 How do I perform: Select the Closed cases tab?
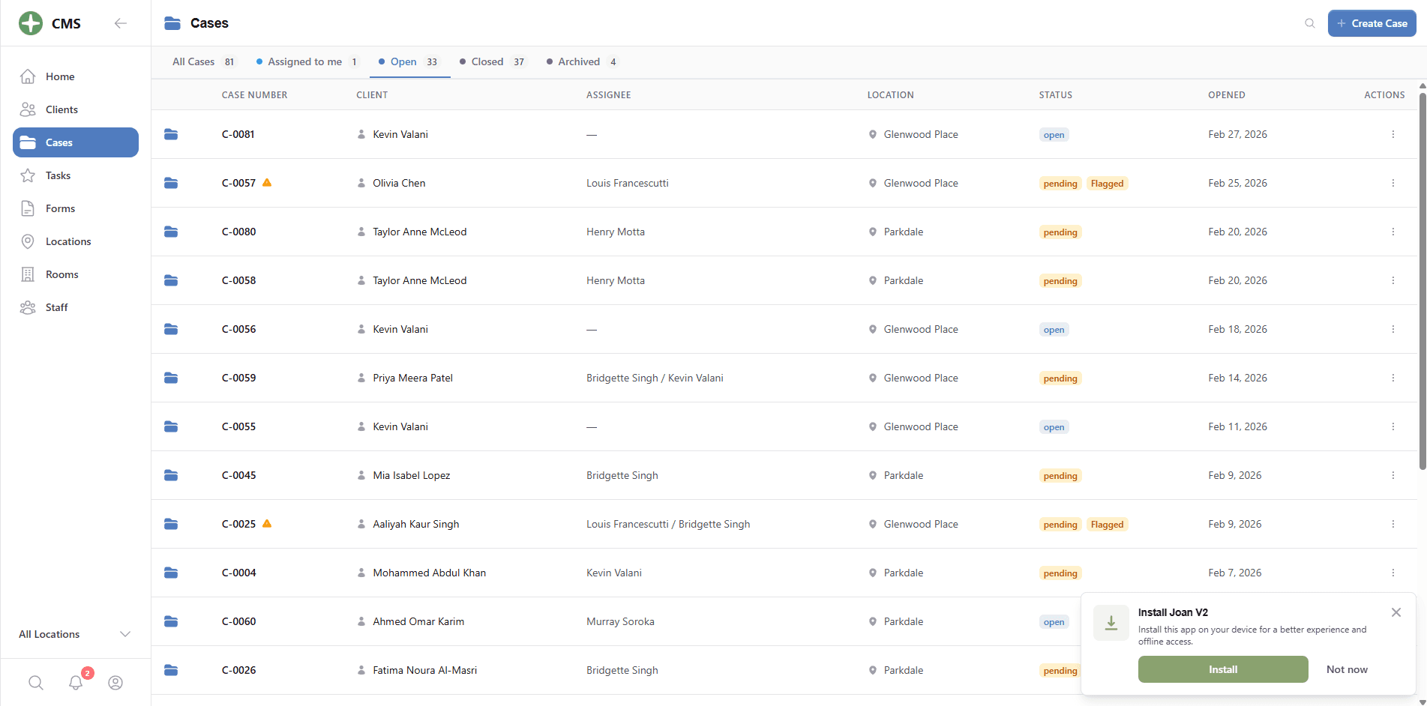click(x=493, y=61)
